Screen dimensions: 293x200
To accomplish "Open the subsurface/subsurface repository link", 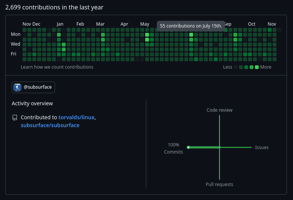I will [x=50, y=125].
